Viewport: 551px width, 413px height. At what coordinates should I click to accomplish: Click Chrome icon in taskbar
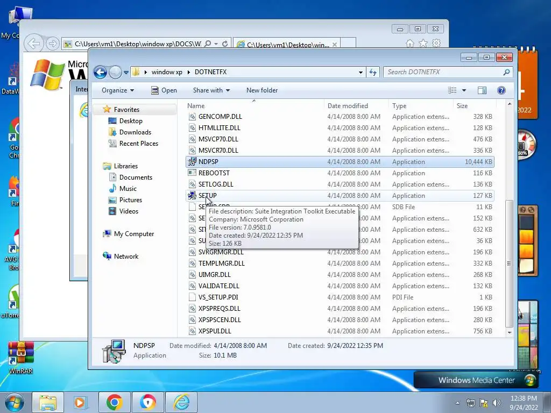[x=114, y=402]
